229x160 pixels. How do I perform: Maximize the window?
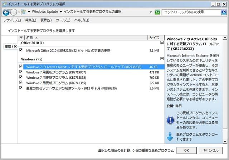tap(219, 4)
